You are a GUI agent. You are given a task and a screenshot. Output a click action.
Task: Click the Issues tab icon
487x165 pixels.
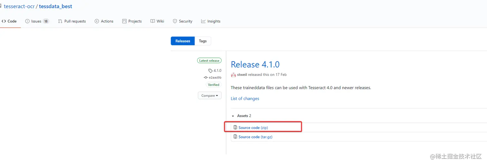[27, 21]
